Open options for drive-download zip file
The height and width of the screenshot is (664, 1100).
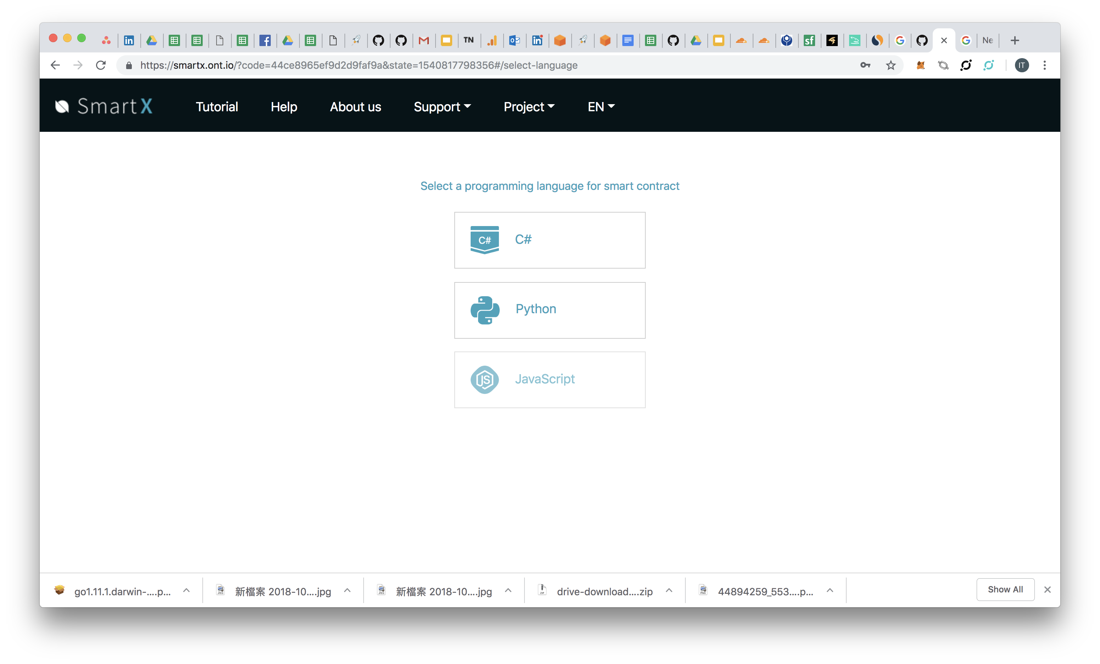pyautogui.click(x=669, y=590)
